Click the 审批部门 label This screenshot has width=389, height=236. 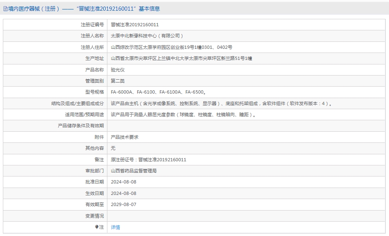click(x=95, y=171)
